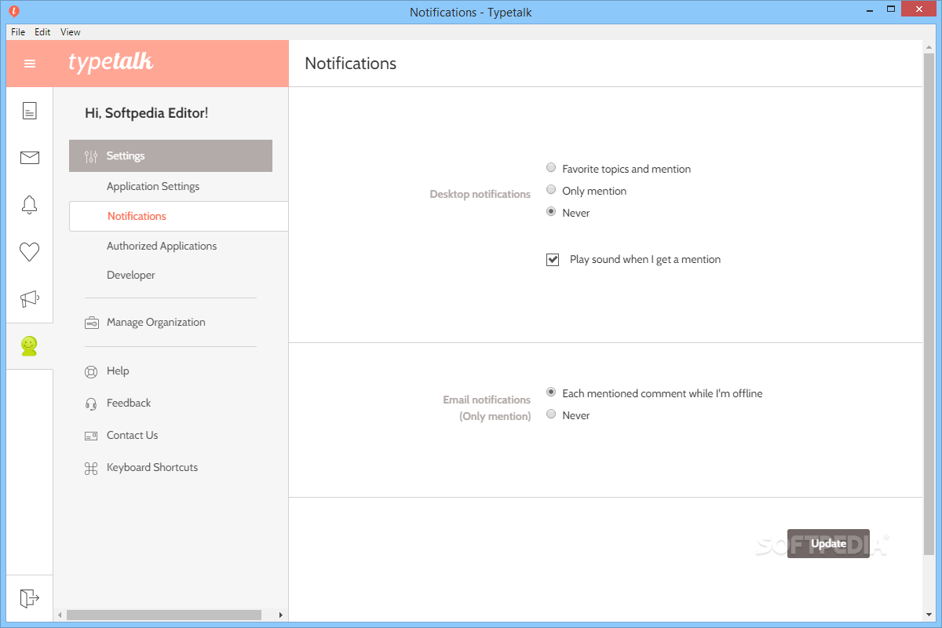Open the Edit menu
The image size is (942, 628).
[x=42, y=32]
